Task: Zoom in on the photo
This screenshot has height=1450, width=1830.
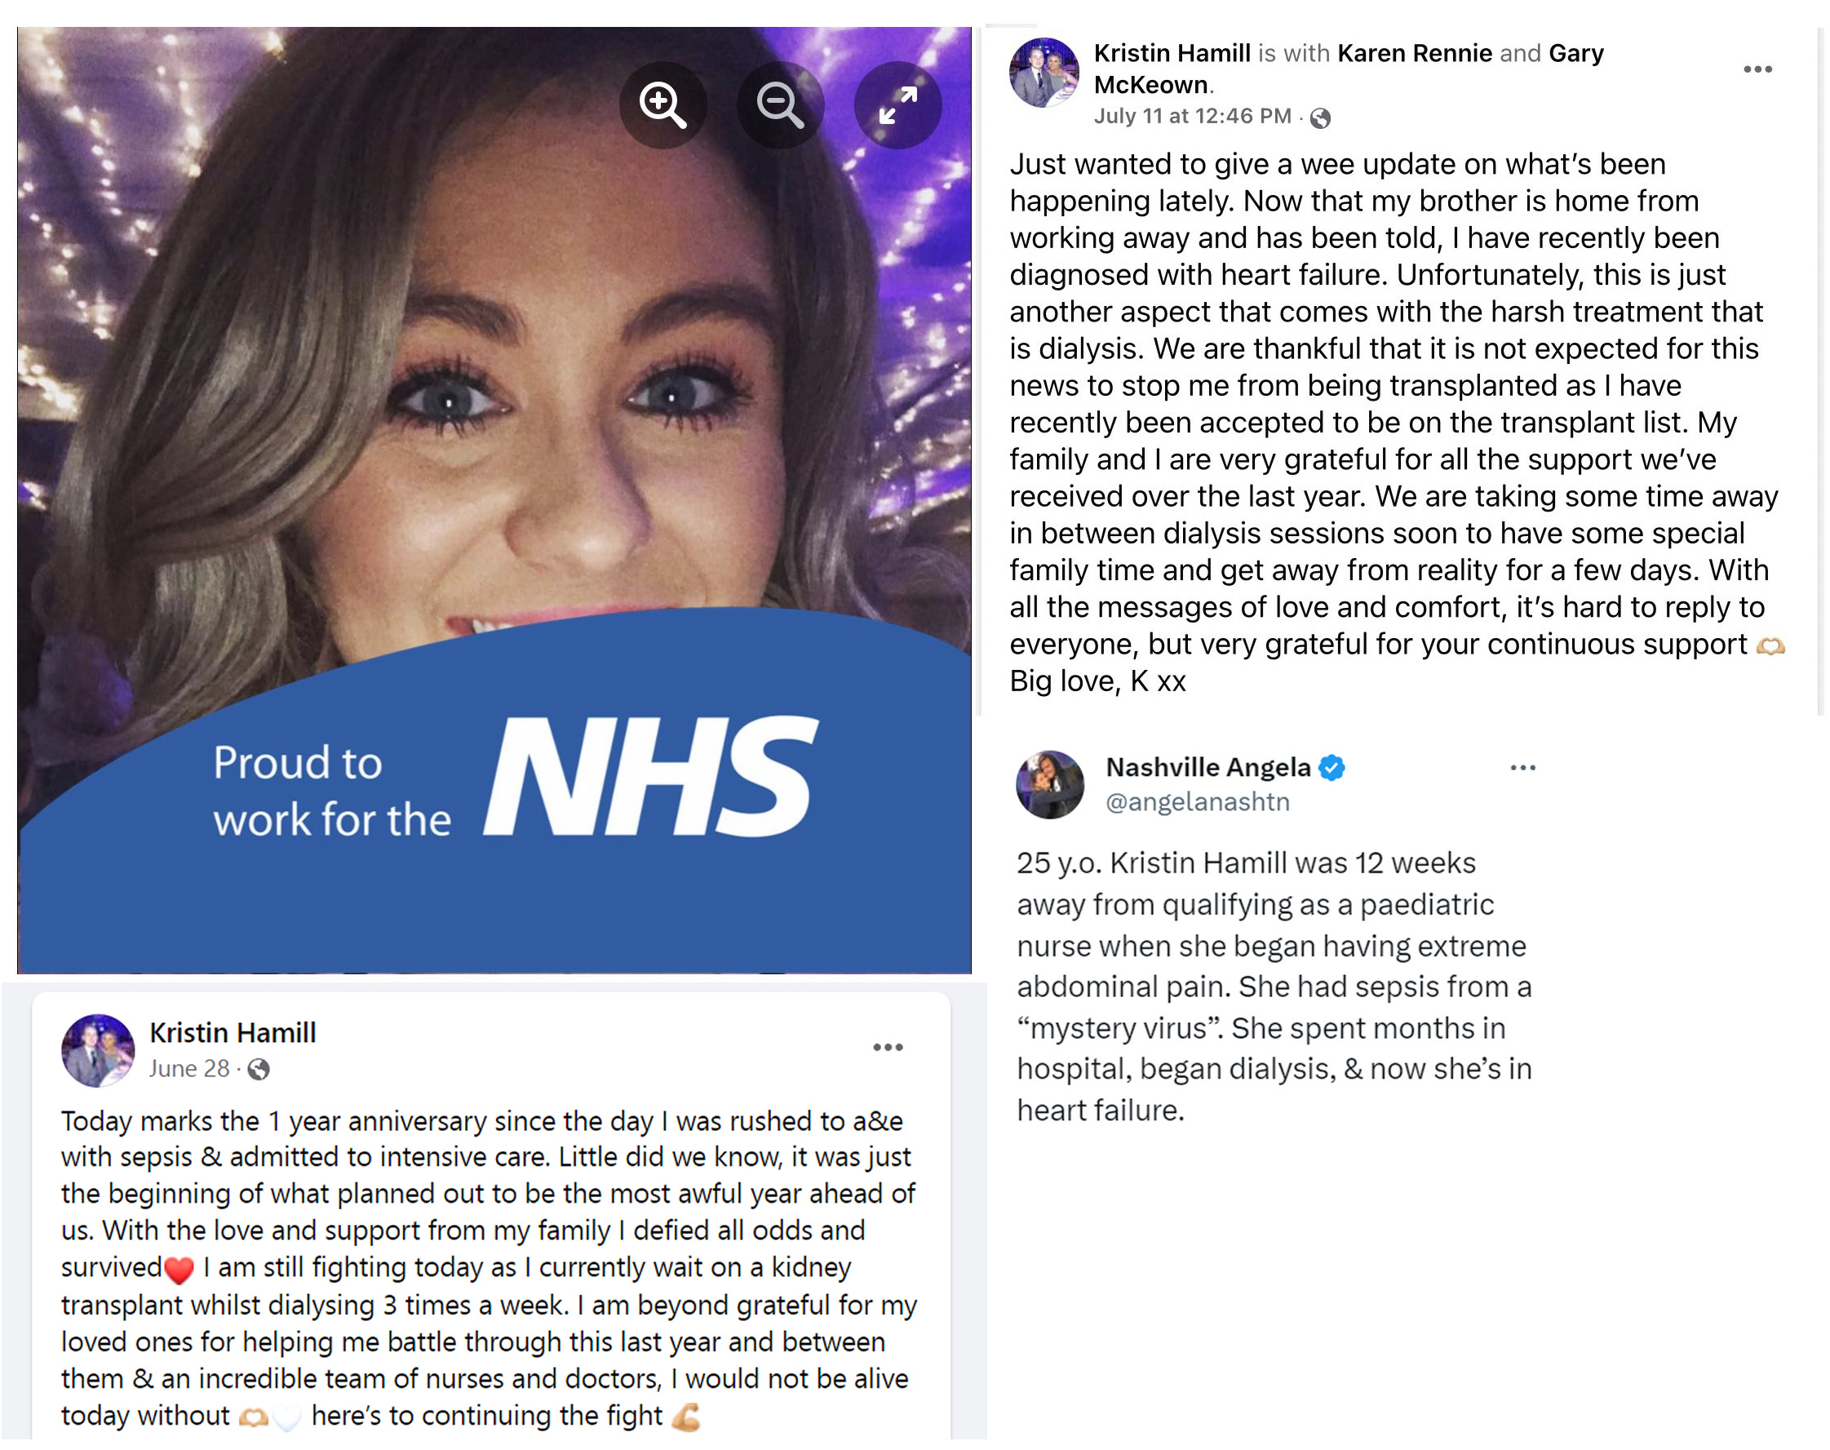Action: pos(663,105)
